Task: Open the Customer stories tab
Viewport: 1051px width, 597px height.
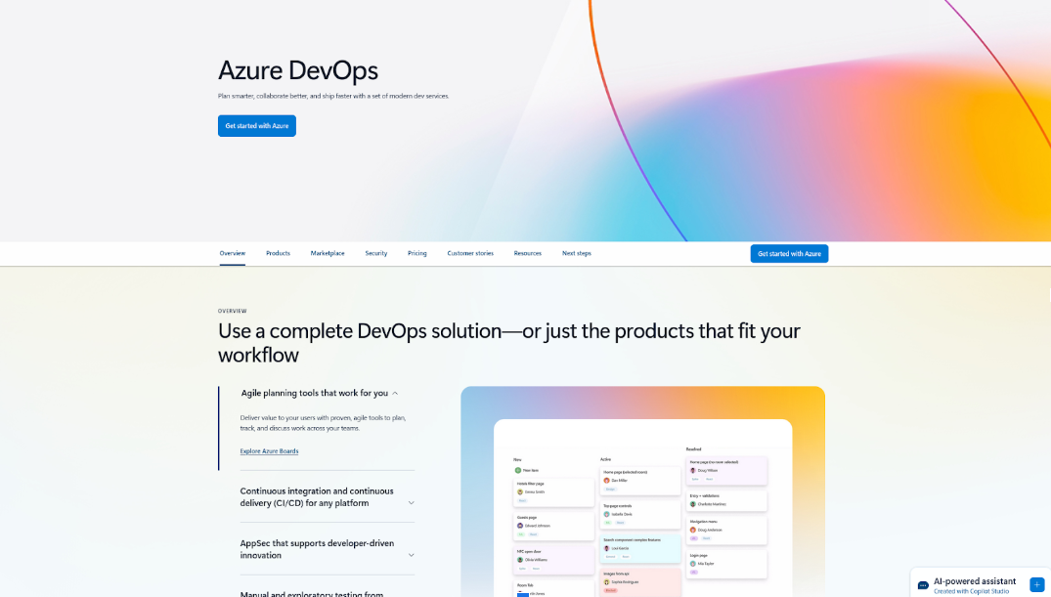Action: pos(470,253)
